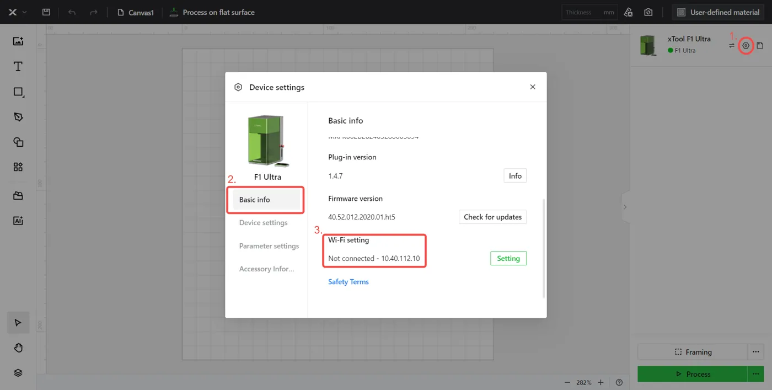Select the Image import tool
Image resolution: width=772 pixels, height=390 pixels.
click(18, 41)
